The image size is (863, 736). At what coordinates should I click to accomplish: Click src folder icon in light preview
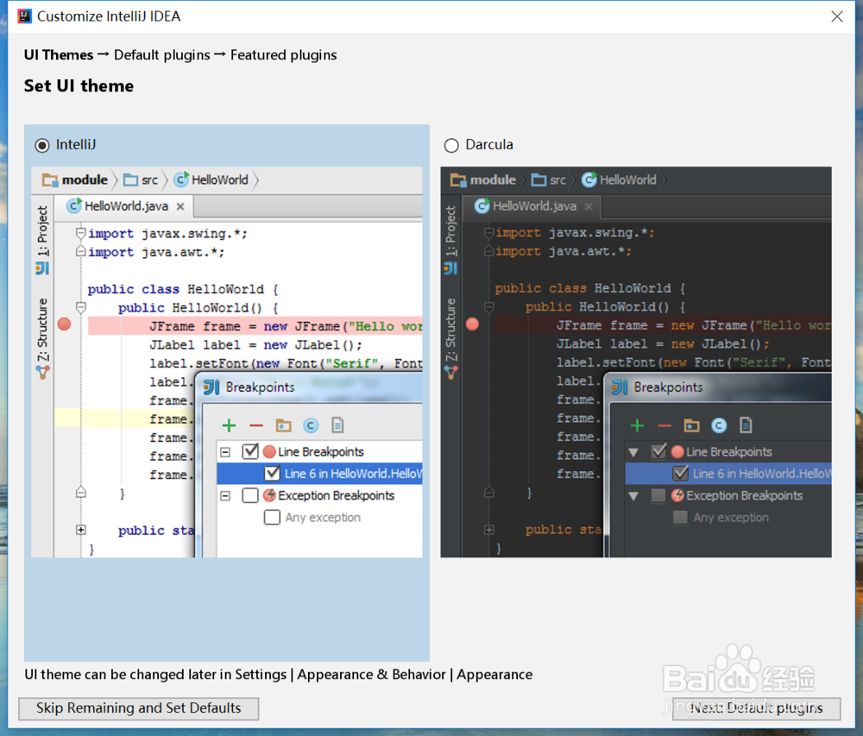130,179
